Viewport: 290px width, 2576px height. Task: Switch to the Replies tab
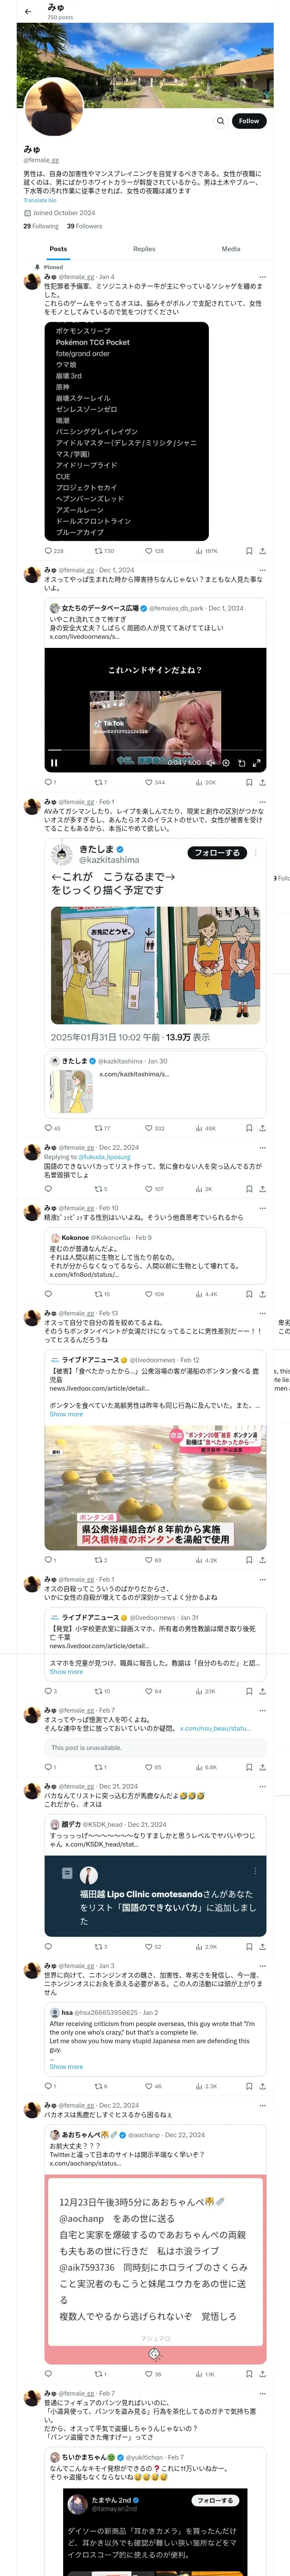144,249
